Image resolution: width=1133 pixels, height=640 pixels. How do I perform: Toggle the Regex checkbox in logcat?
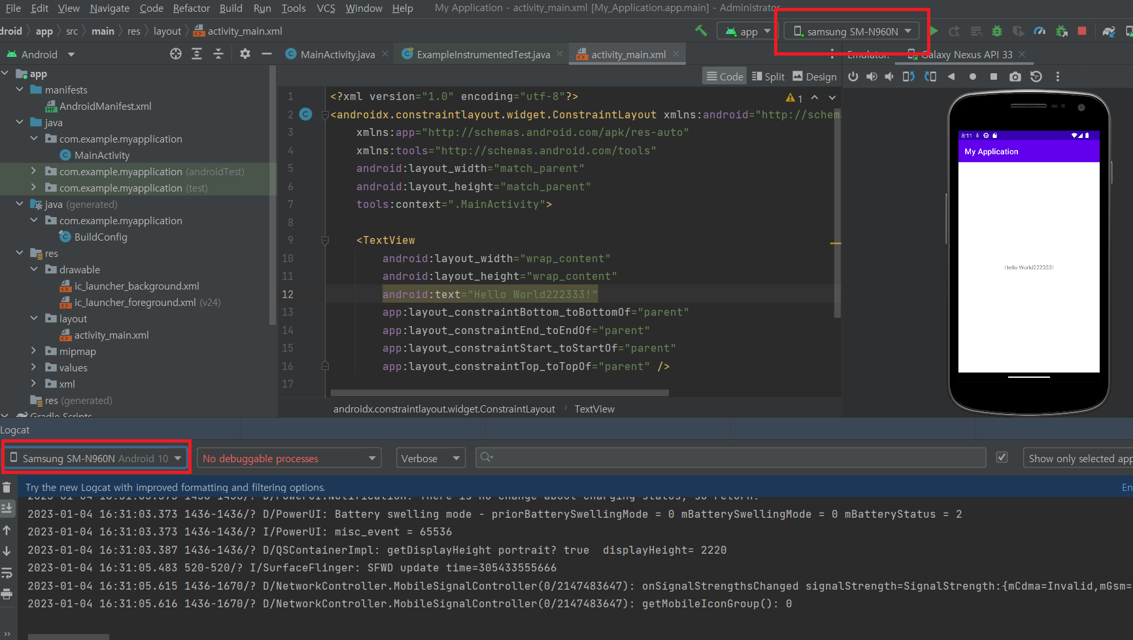coord(1002,458)
